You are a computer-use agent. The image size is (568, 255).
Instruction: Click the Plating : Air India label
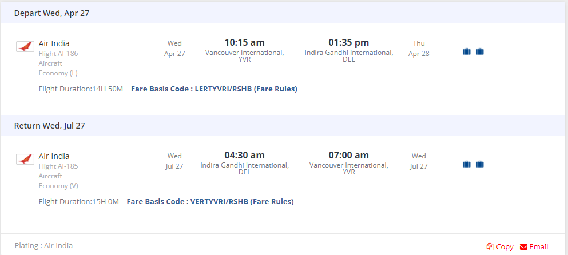pos(44,245)
